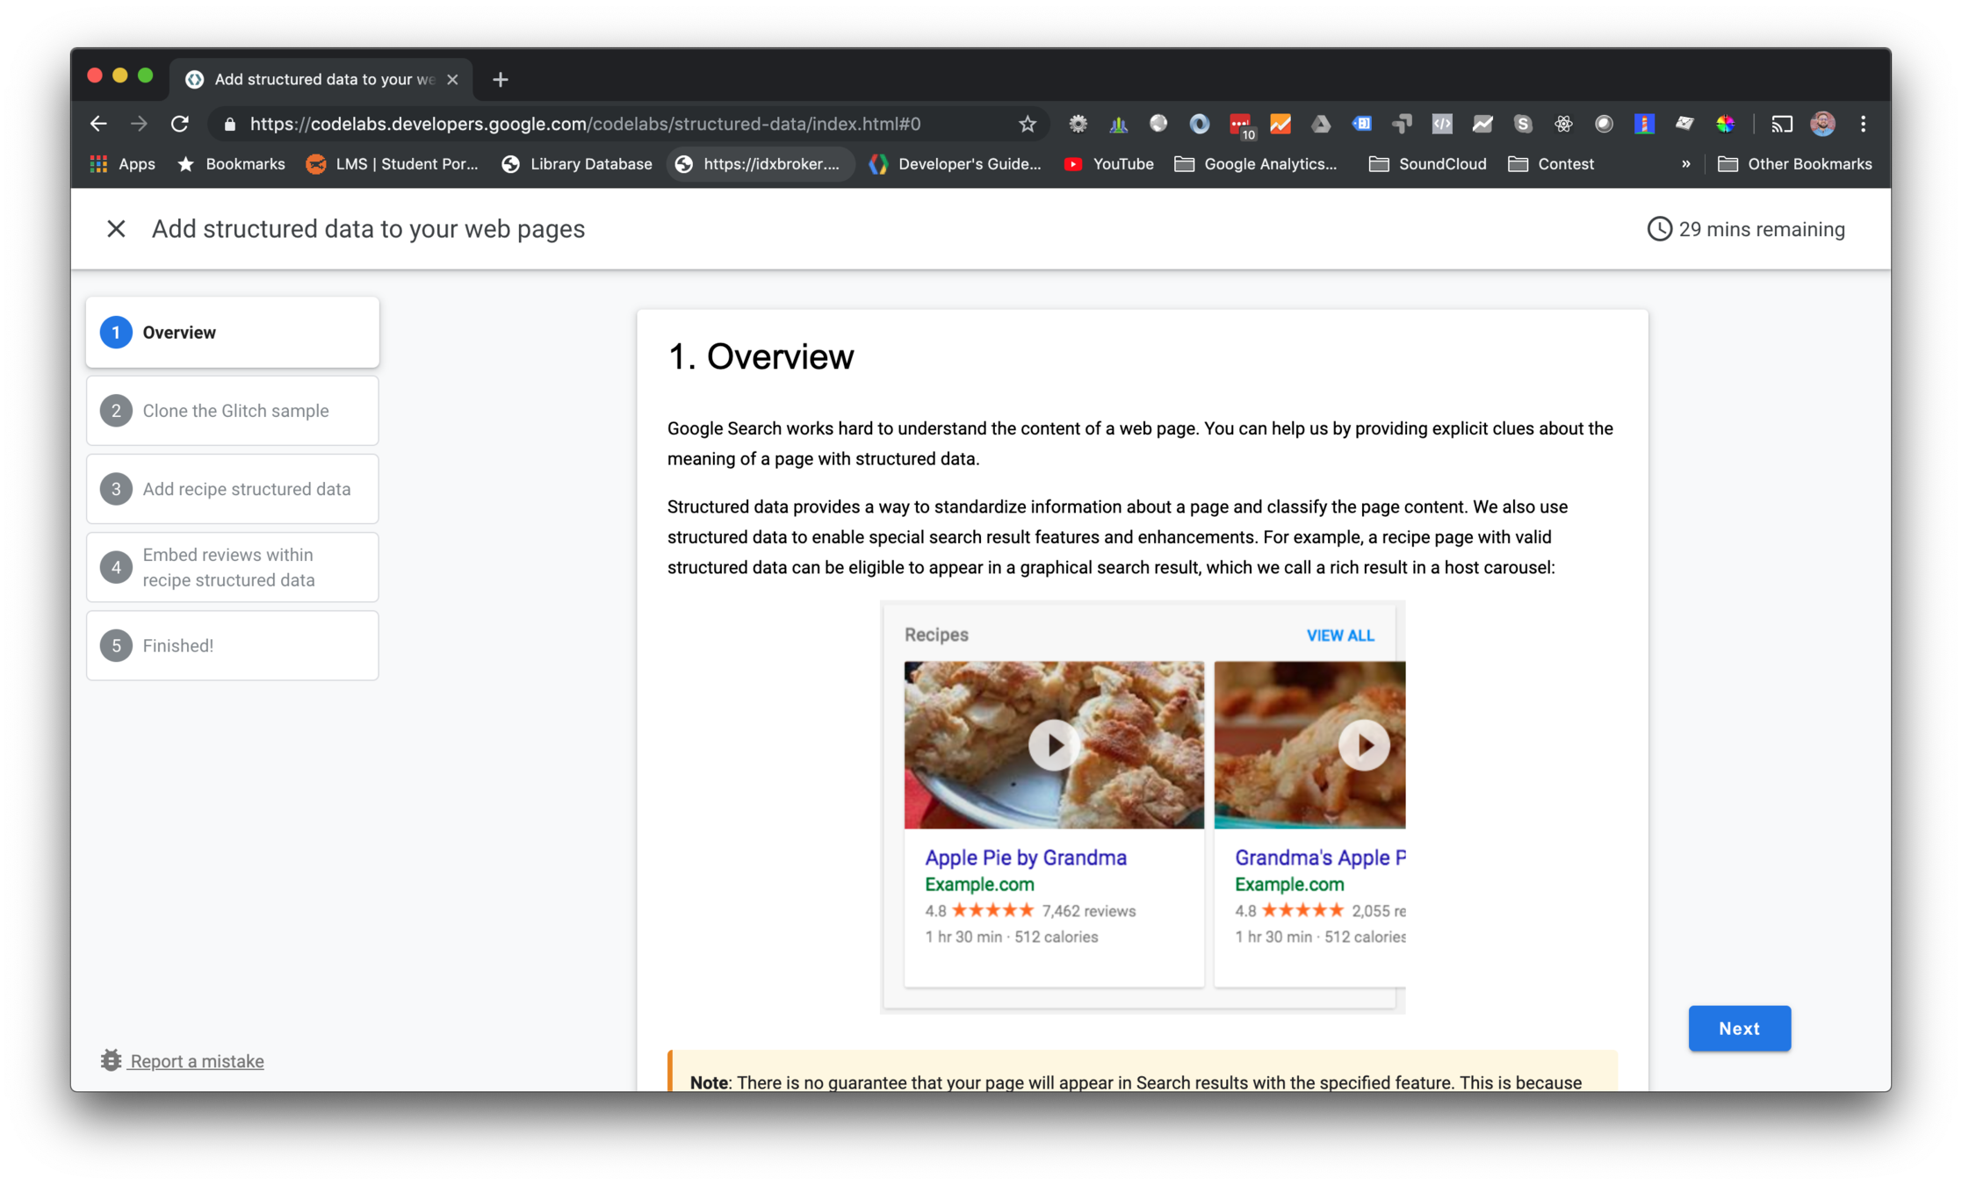Click the X icon to close the codelab

116,229
